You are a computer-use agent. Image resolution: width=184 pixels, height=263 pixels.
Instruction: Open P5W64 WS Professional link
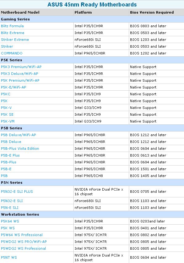point(22,235)
